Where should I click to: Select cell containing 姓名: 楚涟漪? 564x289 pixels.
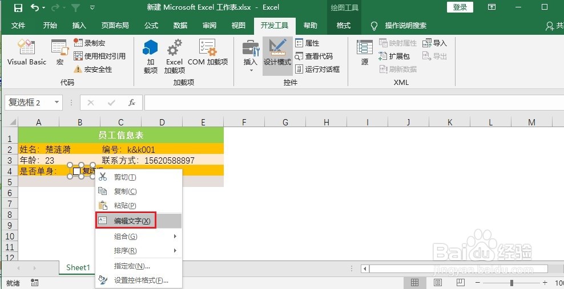[45, 149]
